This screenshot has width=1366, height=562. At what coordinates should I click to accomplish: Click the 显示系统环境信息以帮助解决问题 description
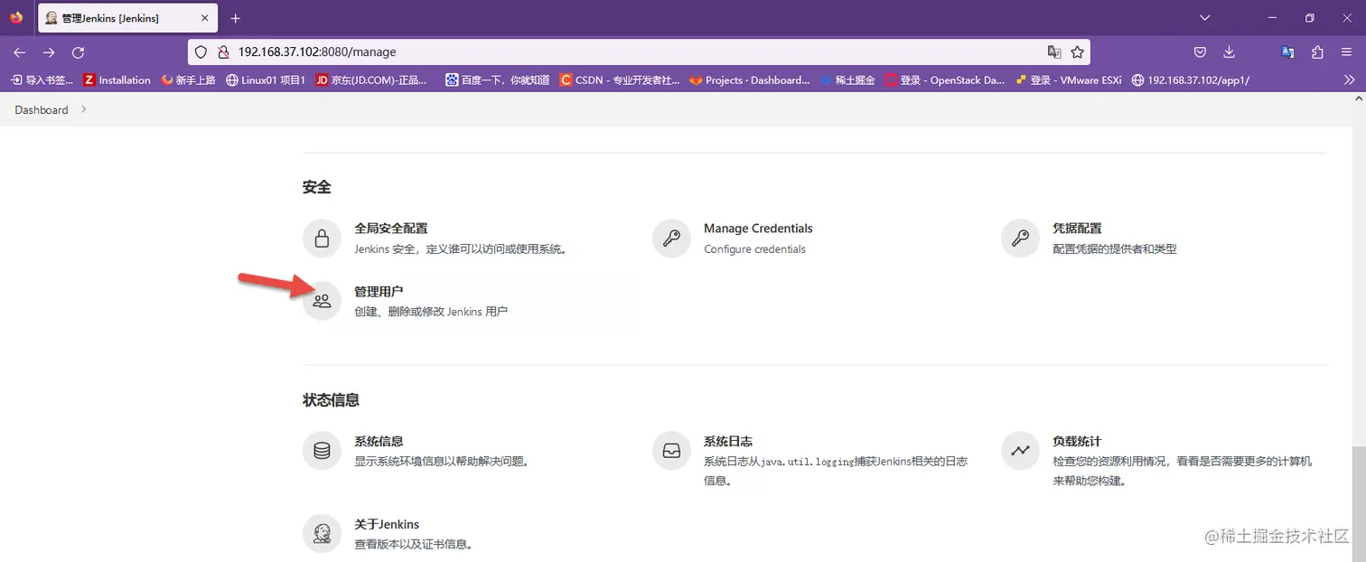(441, 462)
